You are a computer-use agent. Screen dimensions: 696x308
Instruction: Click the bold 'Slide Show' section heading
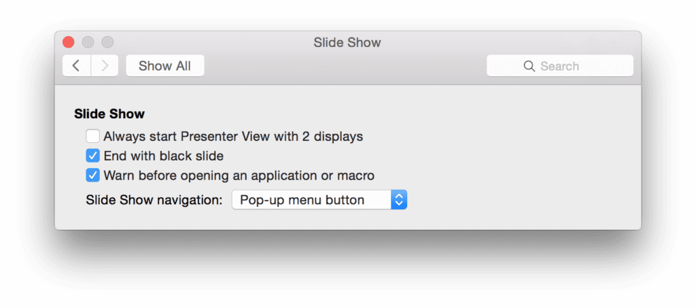tap(109, 114)
